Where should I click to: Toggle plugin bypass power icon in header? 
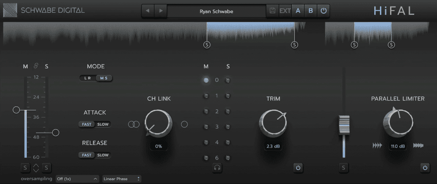click(323, 11)
